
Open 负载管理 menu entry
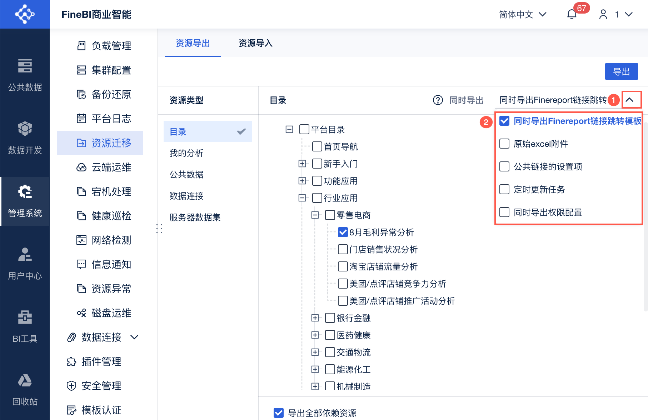point(100,46)
